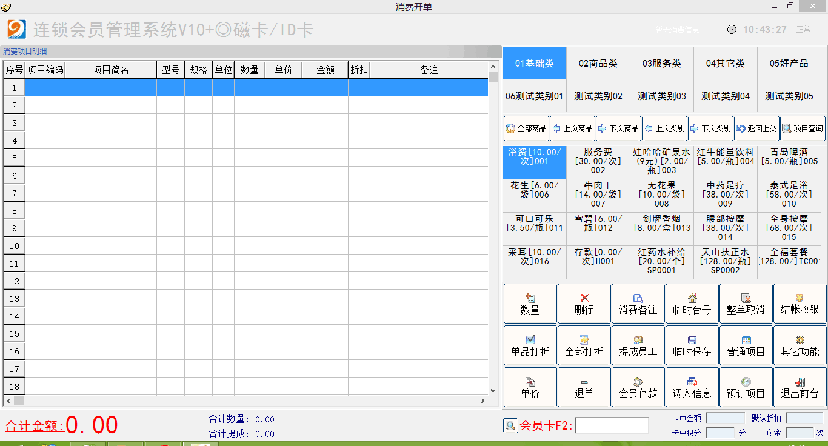Click the 会员卡F2 input field
828x446 pixels.
(611, 426)
